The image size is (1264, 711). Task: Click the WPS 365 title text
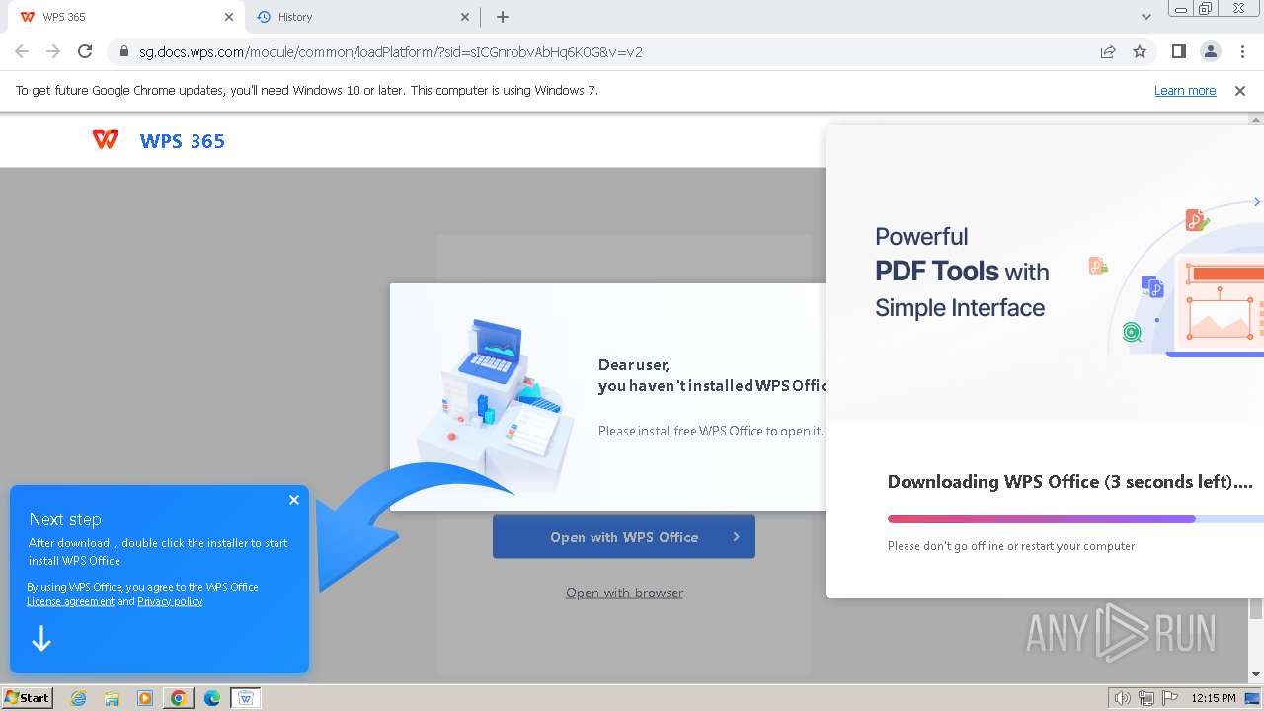pos(183,141)
